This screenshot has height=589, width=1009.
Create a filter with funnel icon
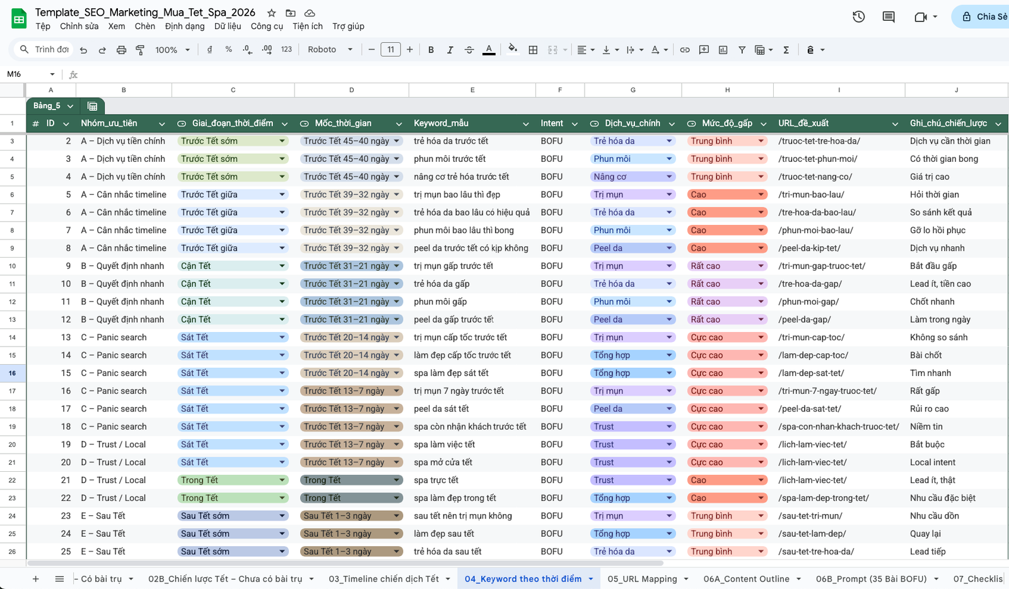(x=742, y=50)
